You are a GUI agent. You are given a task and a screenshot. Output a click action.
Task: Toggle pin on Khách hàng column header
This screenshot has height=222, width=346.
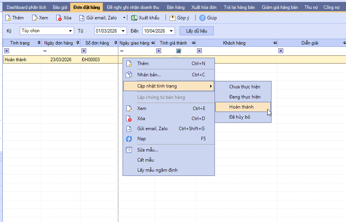tap(275, 43)
